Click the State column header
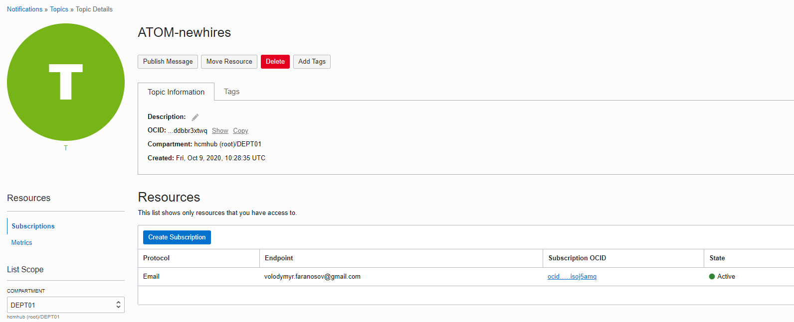This screenshot has width=794, height=322. click(x=717, y=258)
